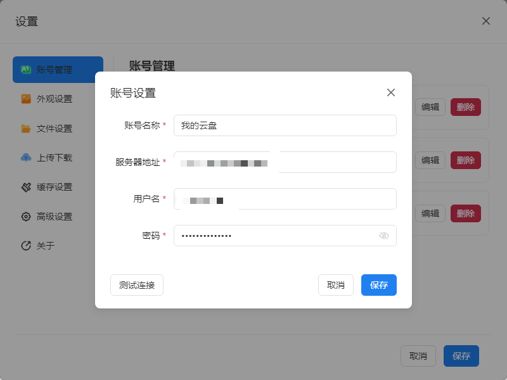
Task: Click the 密码 input field
Action: coord(285,236)
